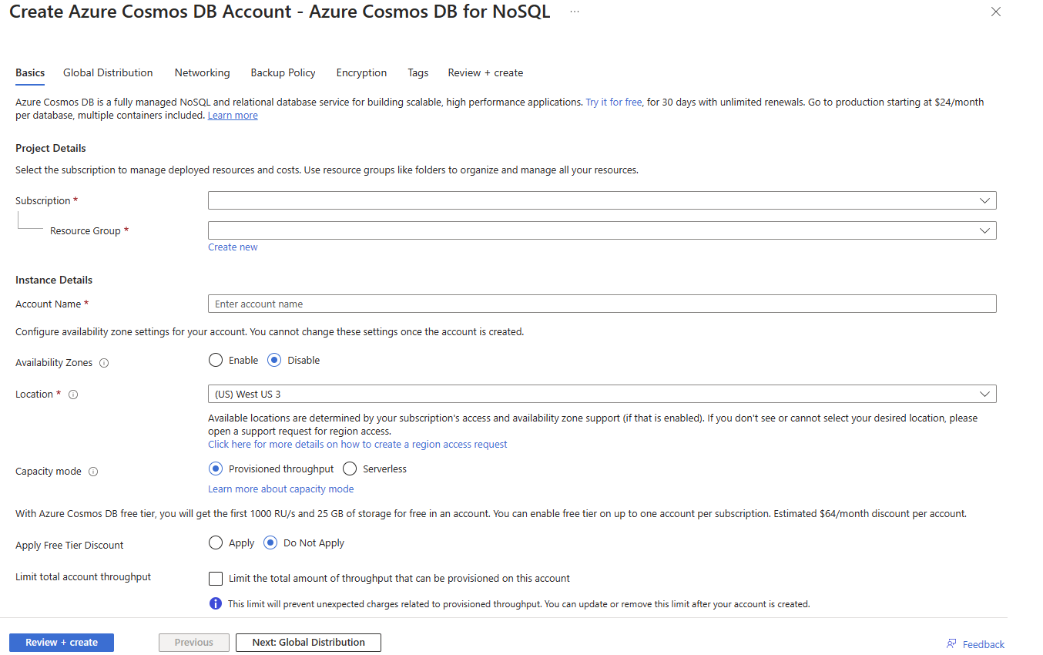This screenshot has height=655, width=1043.
Task: Open the Availability Zones info tooltip
Action: click(x=104, y=362)
